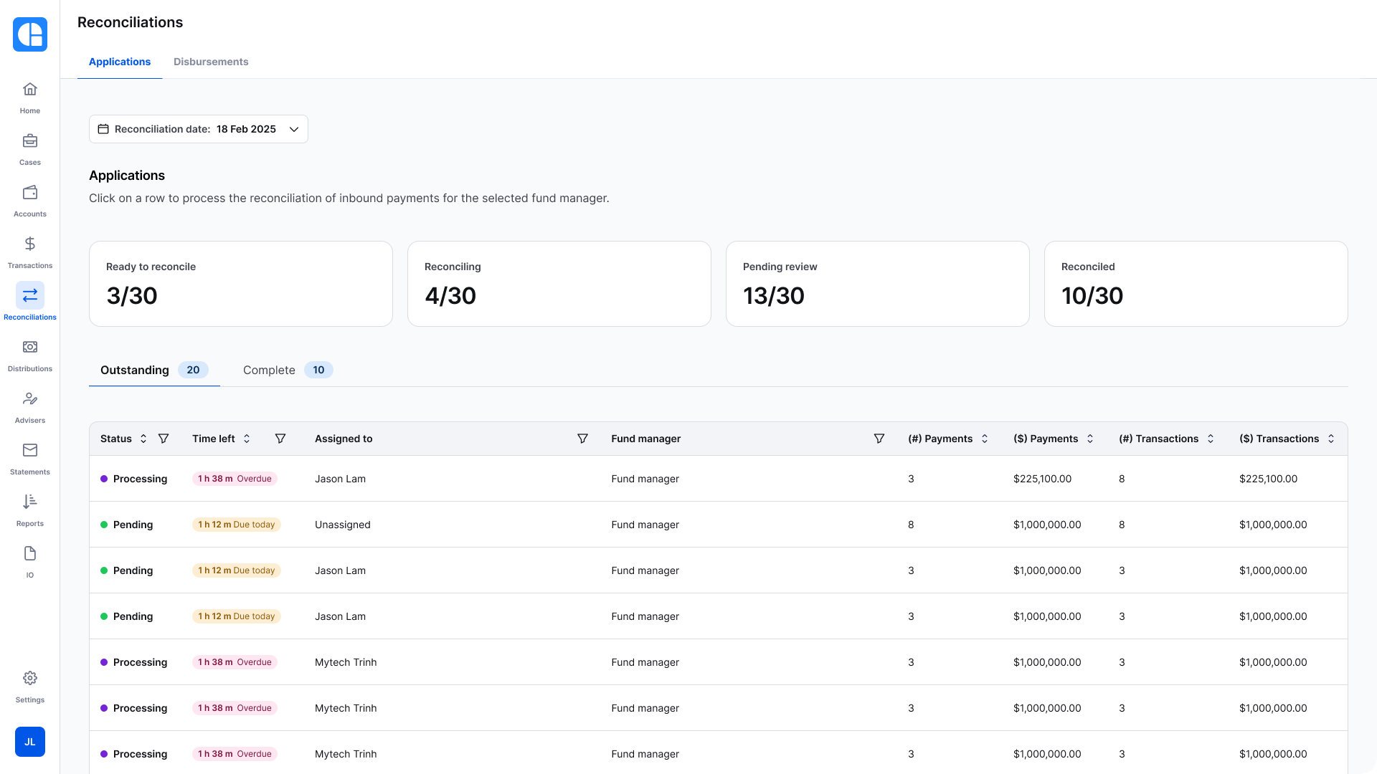The height and width of the screenshot is (774, 1377).
Task: Switch to the Disbursements tab
Action: pos(211,62)
